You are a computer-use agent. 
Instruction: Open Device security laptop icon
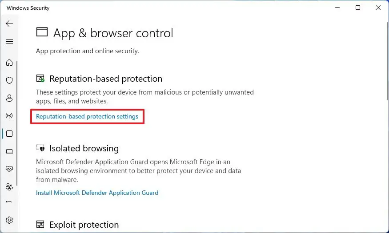click(x=9, y=151)
